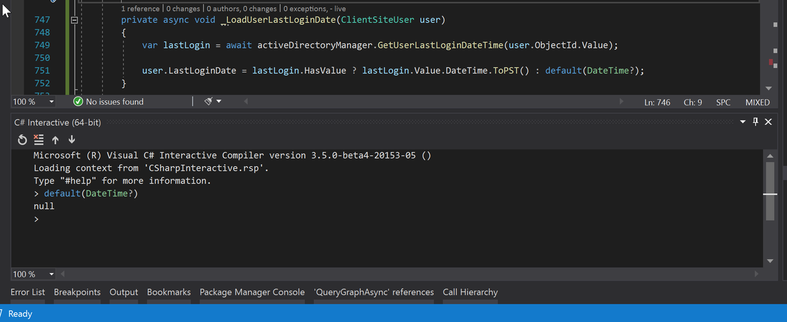The height and width of the screenshot is (322, 787).
Task: Click the submitted default(DateTime?) expression
Action: 91,194
